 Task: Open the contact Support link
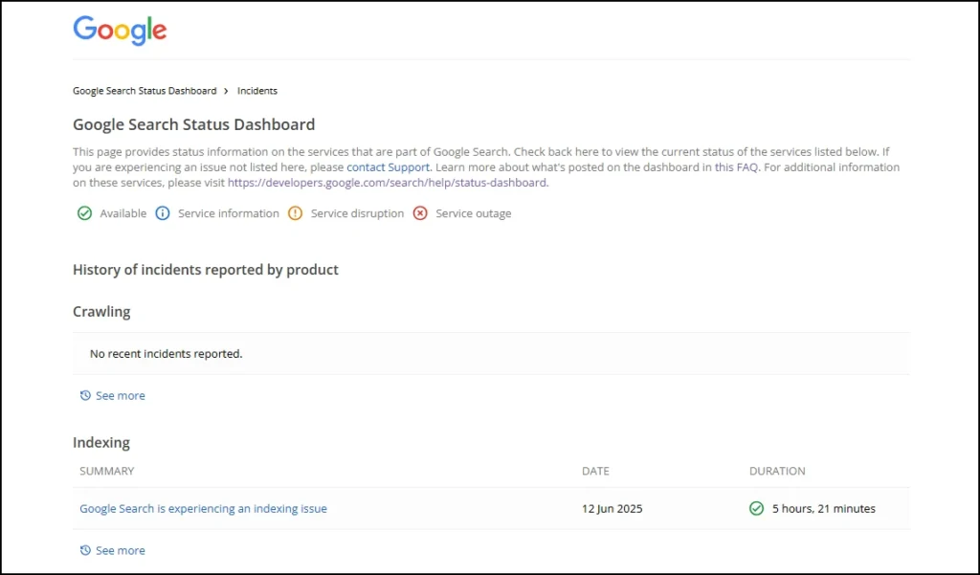[388, 167]
